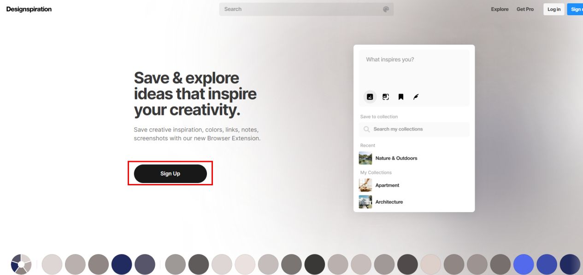This screenshot has height=275, width=583.
Task: Pick the bright blue color swatch
Action: [524, 264]
